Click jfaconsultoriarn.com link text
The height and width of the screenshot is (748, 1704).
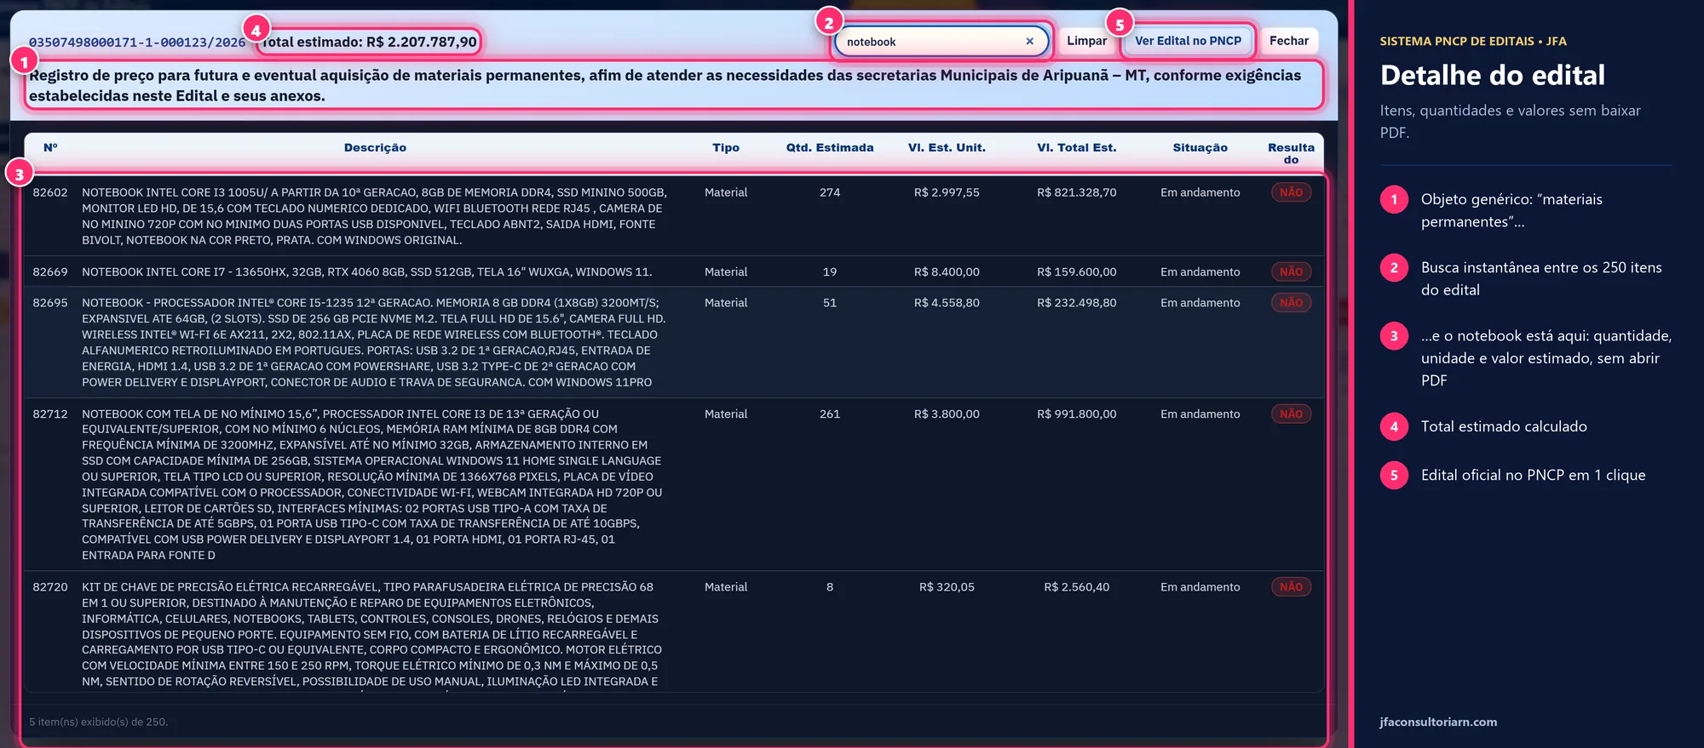(x=1438, y=722)
